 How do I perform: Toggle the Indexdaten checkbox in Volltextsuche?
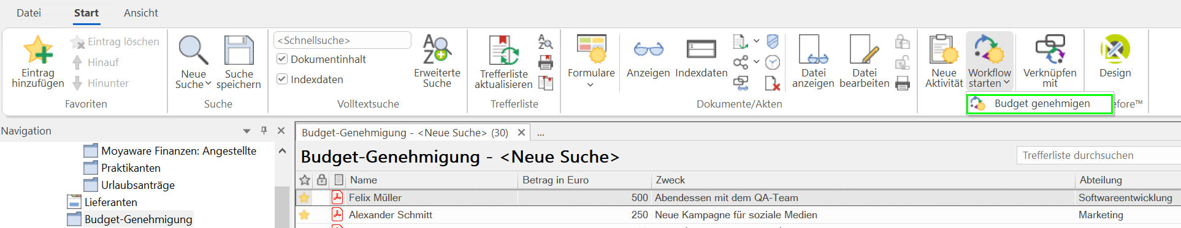[x=282, y=79]
